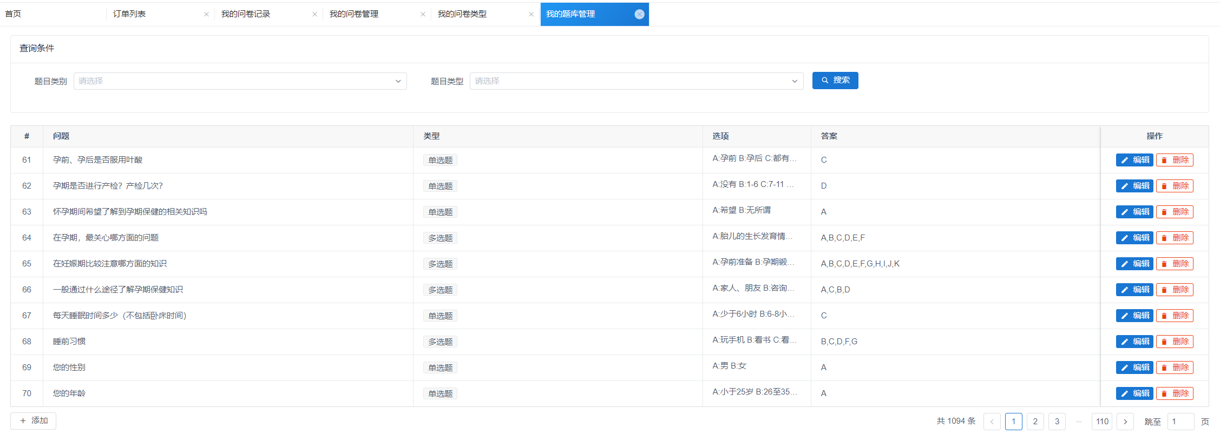The width and height of the screenshot is (1220, 441).
Task: Click question text 您的性别
Action: point(69,367)
